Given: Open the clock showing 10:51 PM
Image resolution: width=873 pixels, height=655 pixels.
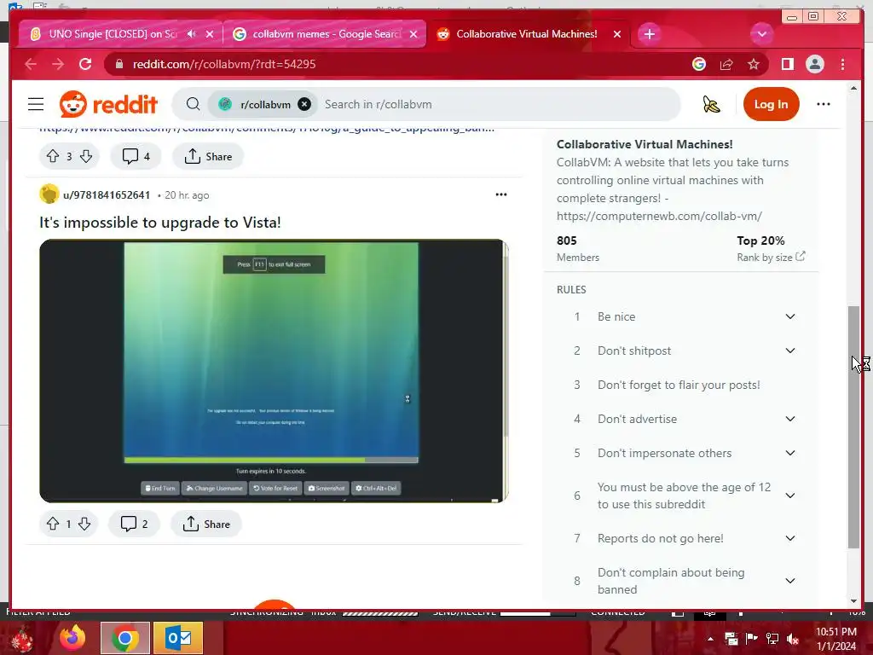Looking at the screenshot, I should pyautogui.click(x=835, y=639).
